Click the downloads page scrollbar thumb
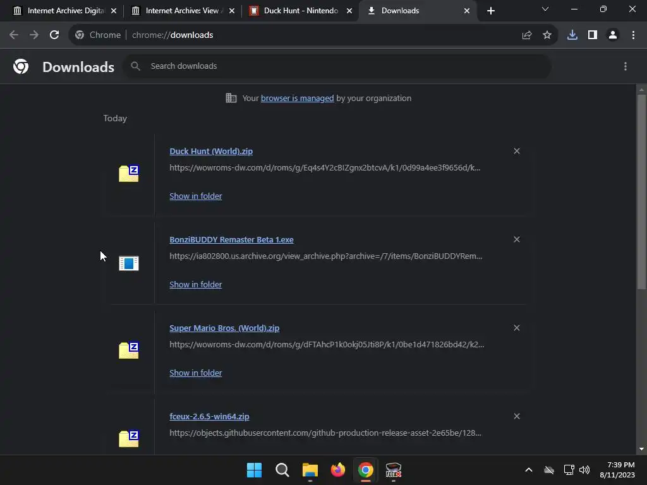The image size is (647, 485). click(x=641, y=192)
